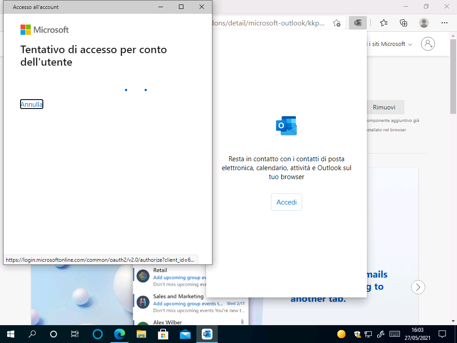Open the Outlook extension toolbar icon
This screenshot has height=343, width=457.
(x=357, y=23)
